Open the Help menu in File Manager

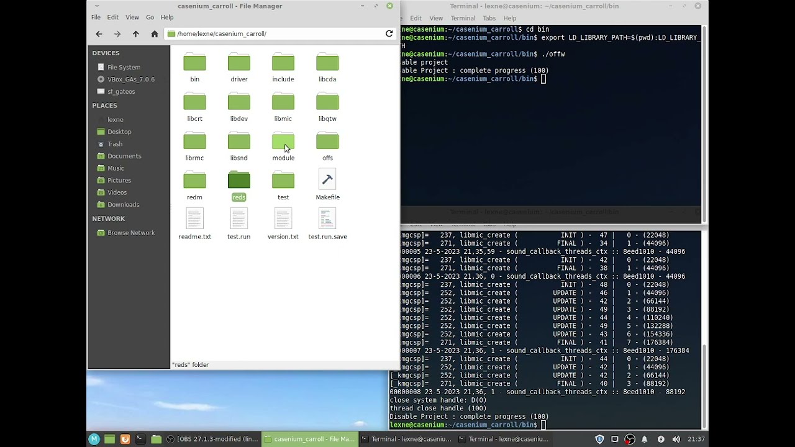pyautogui.click(x=167, y=17)
